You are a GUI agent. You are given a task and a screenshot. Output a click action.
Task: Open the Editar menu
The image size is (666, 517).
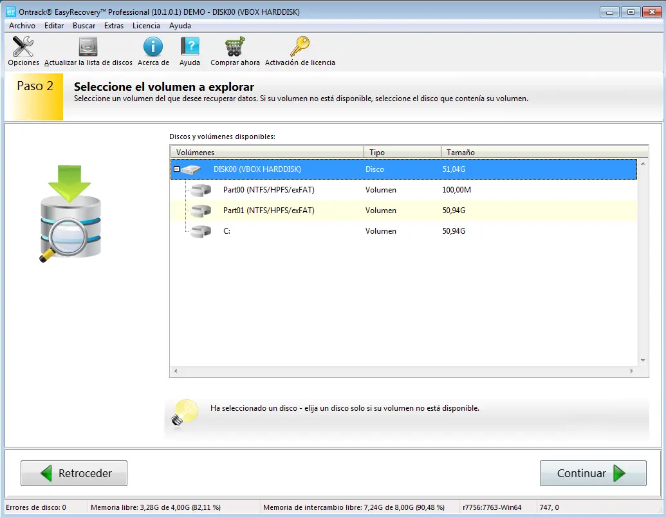pos(54,26)
